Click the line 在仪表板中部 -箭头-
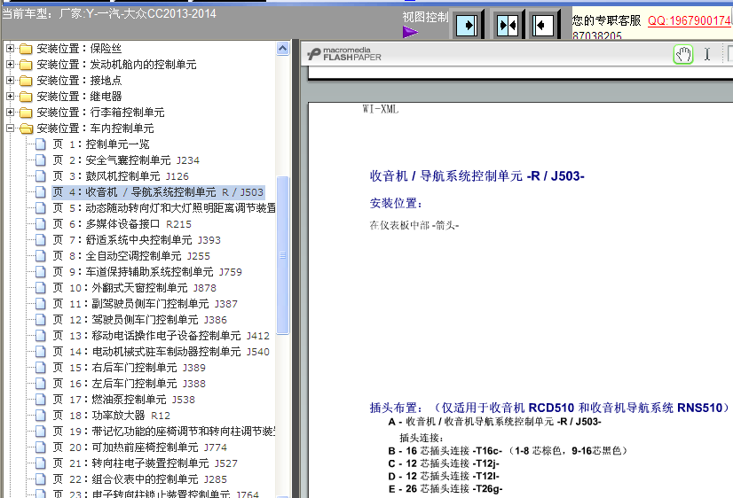733x498 pixels. point(414,225)
